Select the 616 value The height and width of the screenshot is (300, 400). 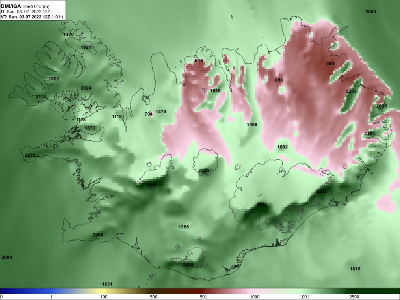point(199,60)
